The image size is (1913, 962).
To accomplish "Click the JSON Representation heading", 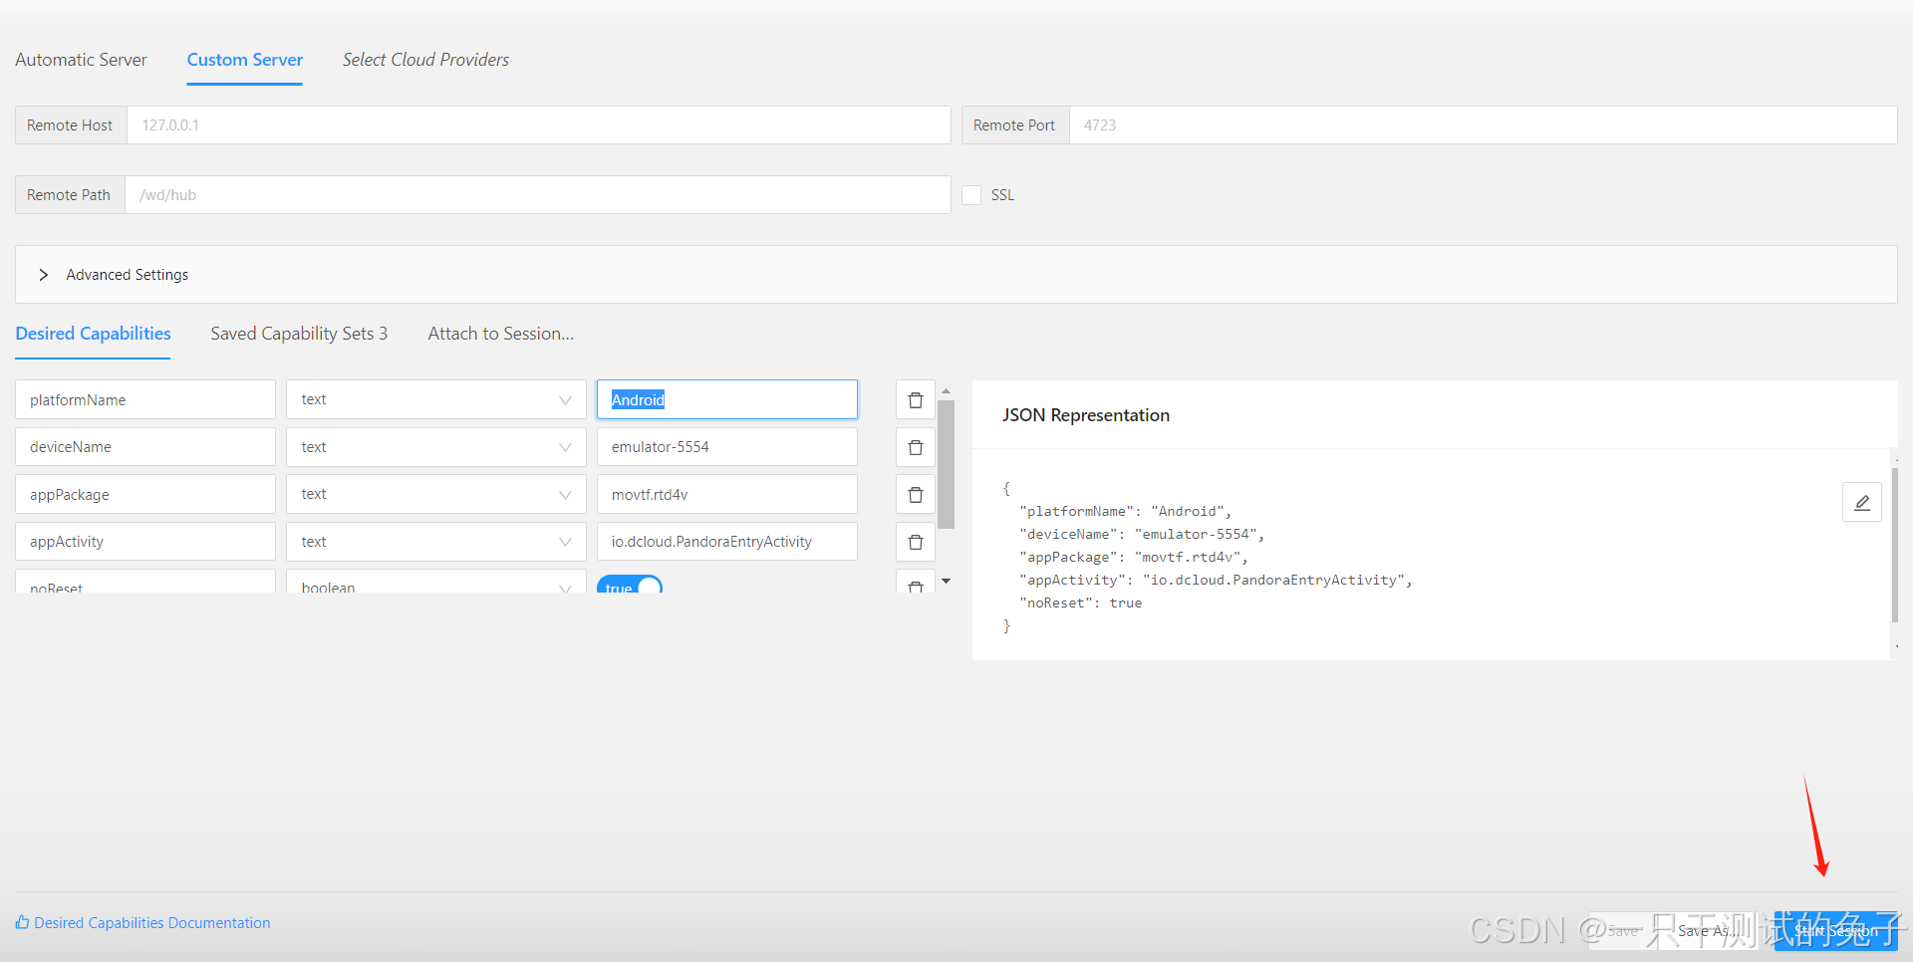I will point(1086,415).
